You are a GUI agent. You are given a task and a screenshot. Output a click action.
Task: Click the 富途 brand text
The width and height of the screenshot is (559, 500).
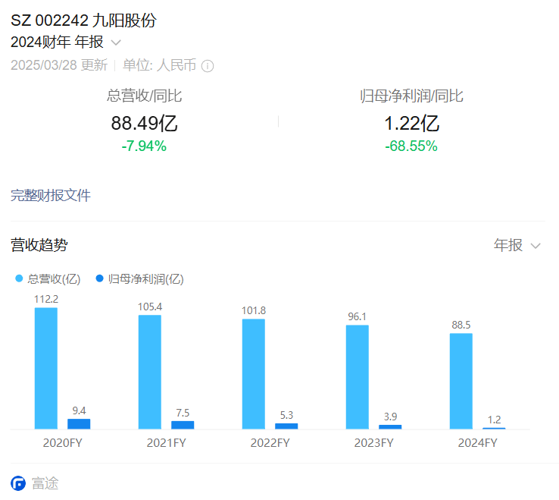(45, 483)
